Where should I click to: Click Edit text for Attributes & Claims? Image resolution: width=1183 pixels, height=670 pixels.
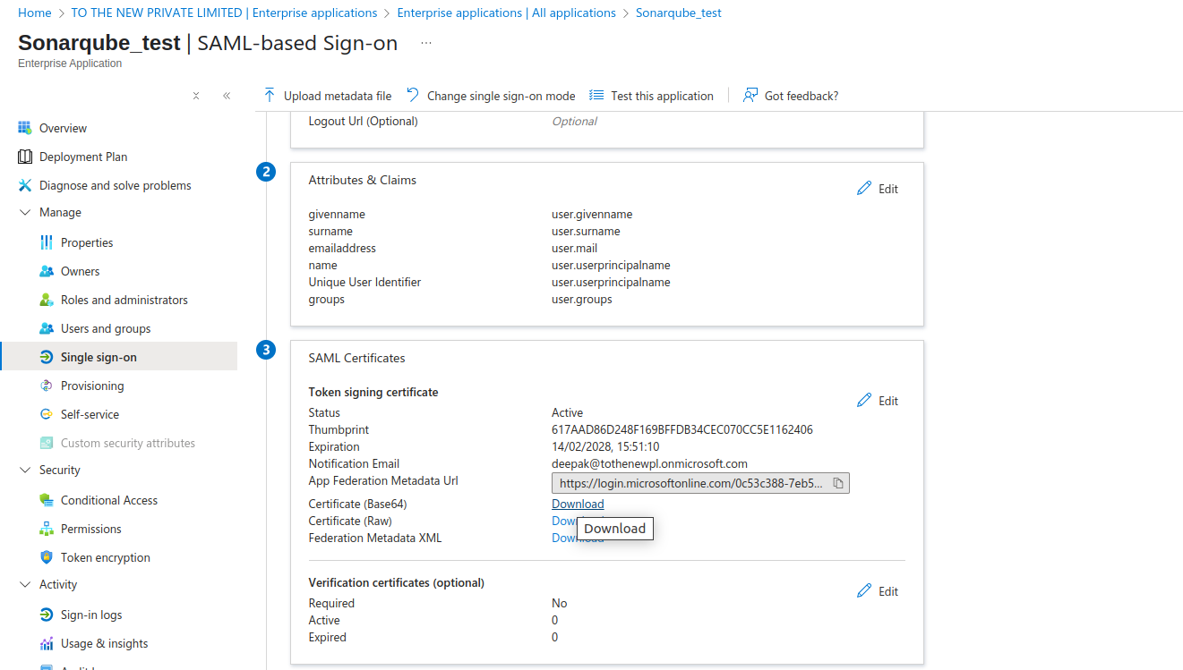point(888,189)
